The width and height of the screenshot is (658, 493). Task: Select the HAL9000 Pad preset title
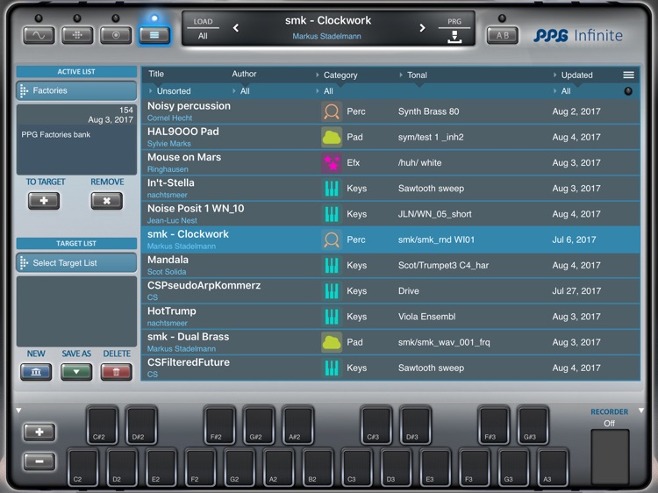coord(183,132)
